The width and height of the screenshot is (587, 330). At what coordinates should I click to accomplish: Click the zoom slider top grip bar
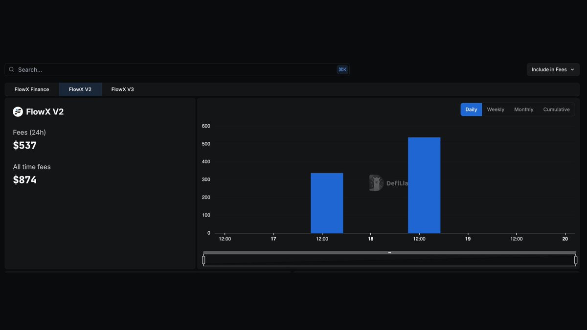click(x=389, y=253)
